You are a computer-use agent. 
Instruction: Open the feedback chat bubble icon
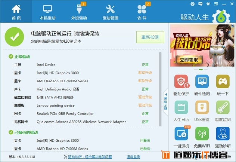pyautogui.click(x=200, y=4)
